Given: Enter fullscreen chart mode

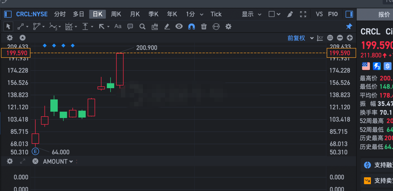Looking at the screenshot, I should (303, 14).
